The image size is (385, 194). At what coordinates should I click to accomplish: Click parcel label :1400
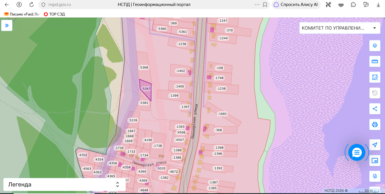tap(179, 86)
